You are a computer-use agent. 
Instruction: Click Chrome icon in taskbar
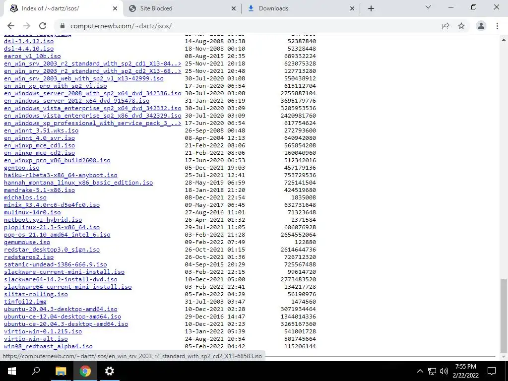85,371
